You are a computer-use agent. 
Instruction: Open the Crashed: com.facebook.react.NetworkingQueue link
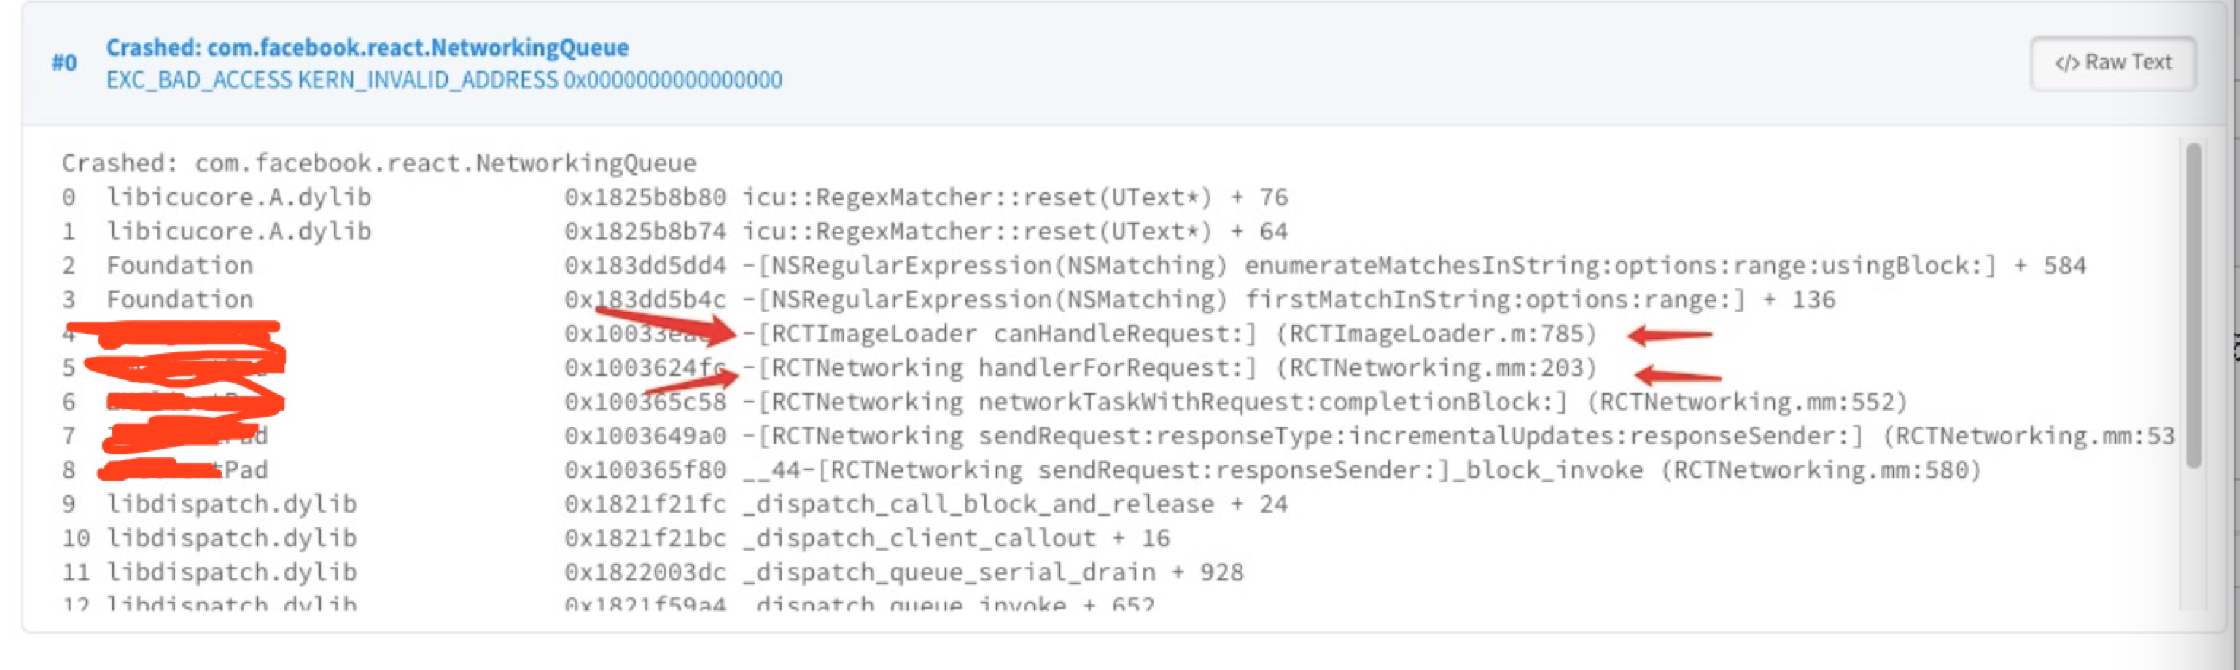[366, 47]
